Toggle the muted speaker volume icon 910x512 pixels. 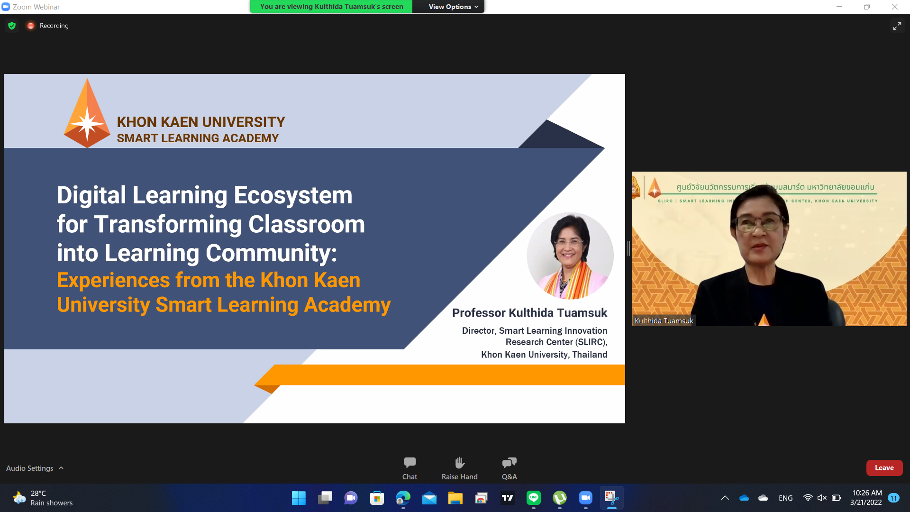tap(822, 498)
